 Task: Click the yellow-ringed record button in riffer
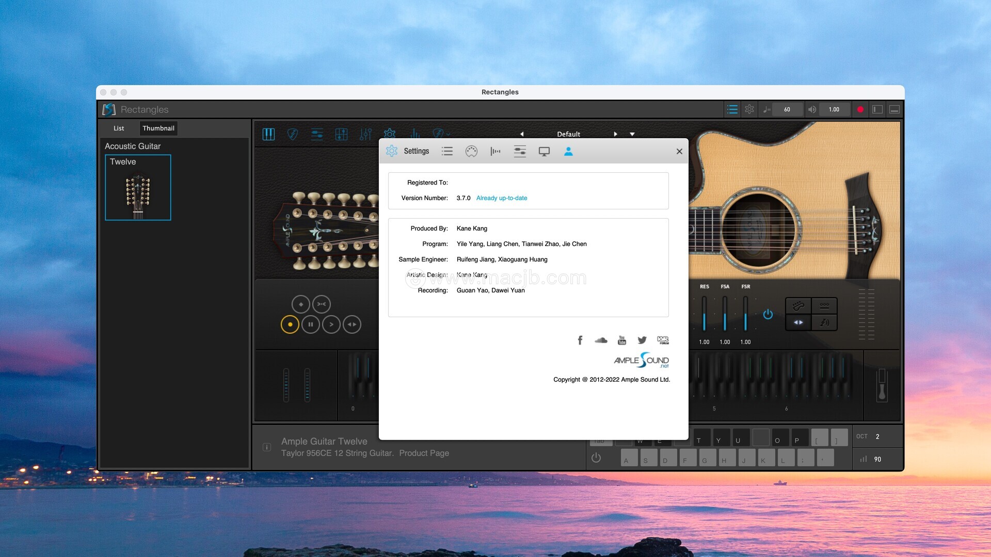point(290,324)
